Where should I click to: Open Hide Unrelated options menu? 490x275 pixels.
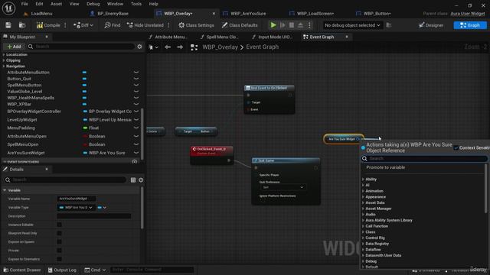(x=168, y=25)
